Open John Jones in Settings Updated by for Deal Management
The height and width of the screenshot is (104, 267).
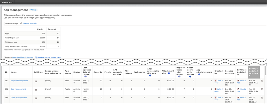coord(242,90)
